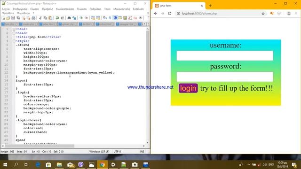301x169 pixels.
Task: Close the php form browser tab
Action: [202, 6]
